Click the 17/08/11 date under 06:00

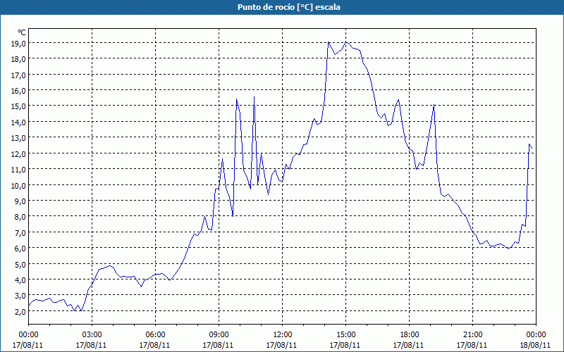154,345
